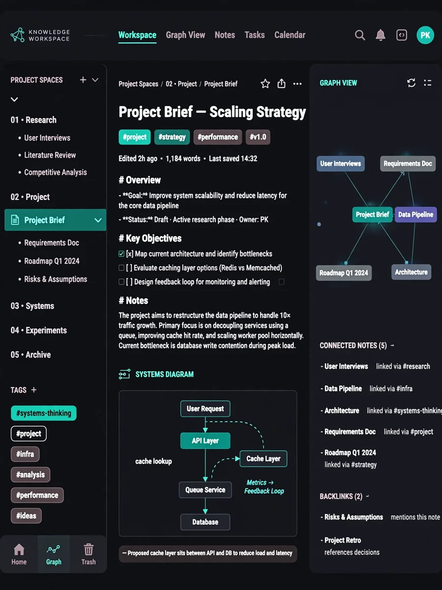
Task: Click the code embed icon in header
Action: (402, 35)
